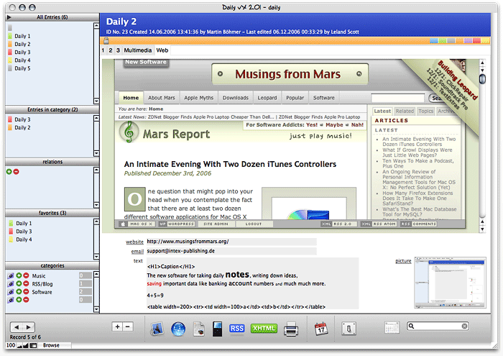
Task: Switch to tab 1
Action: pyautogui.click(x=103, y=50)
